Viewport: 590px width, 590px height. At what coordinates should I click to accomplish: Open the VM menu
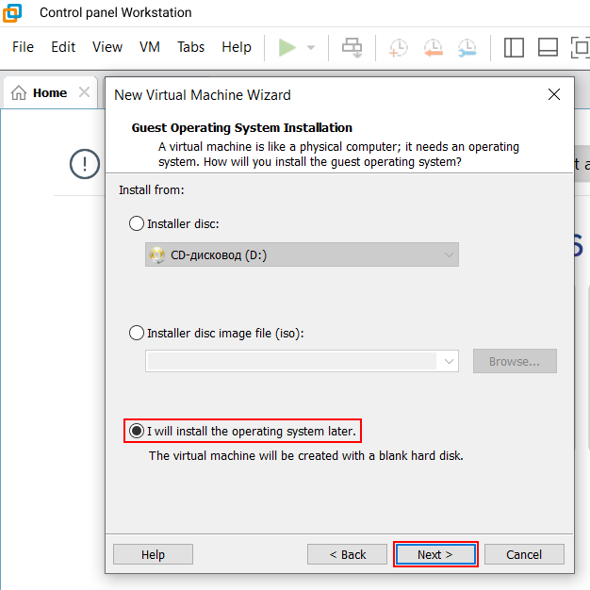click(149, 47)
